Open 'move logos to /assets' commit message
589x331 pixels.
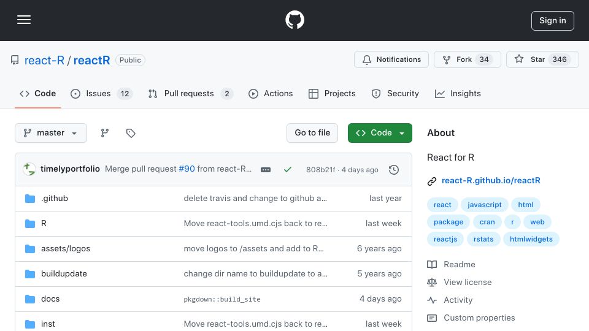pyautogui.click(x=253, y=248)
